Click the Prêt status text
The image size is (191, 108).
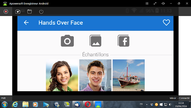[x=3, y=98]
